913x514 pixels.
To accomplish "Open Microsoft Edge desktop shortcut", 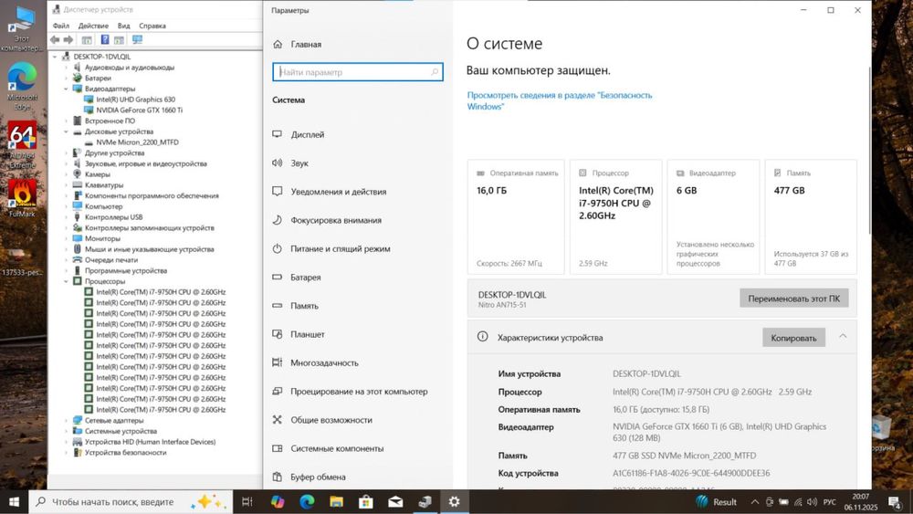I will tap(22, 86).
